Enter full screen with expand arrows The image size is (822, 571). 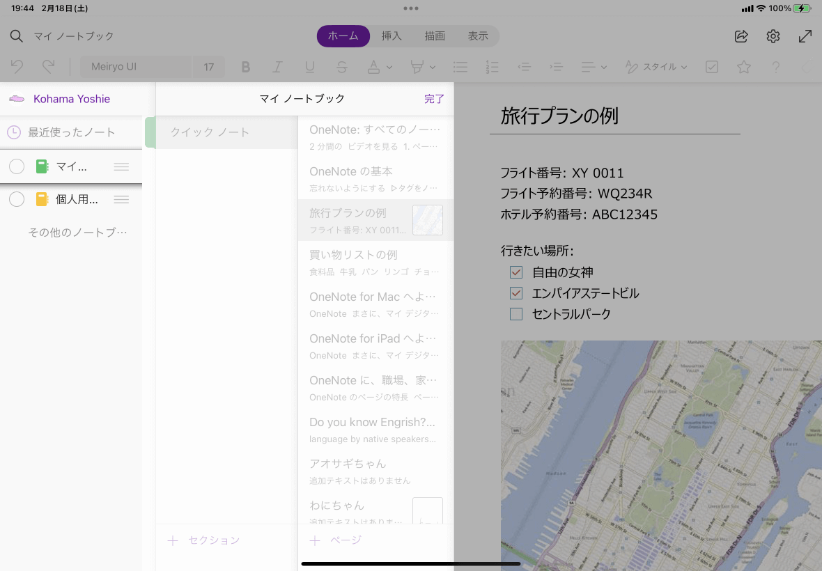805,36
